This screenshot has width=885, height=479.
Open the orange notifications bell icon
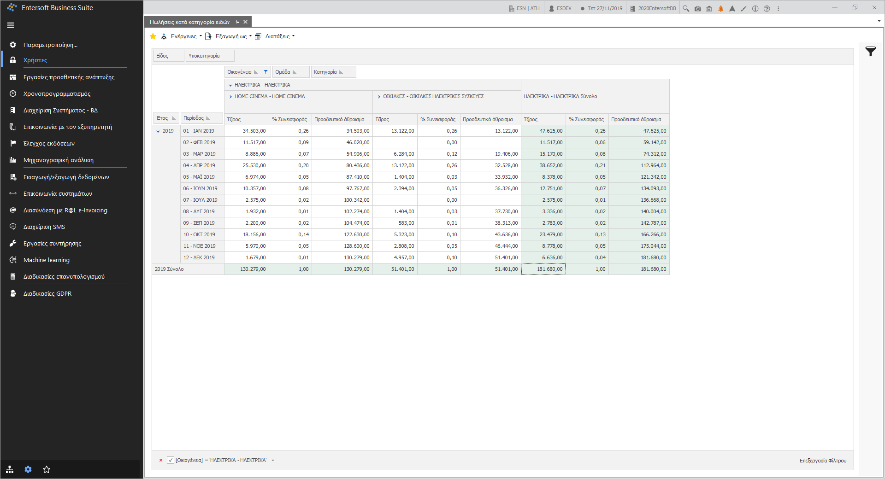(x=720, y=8)
